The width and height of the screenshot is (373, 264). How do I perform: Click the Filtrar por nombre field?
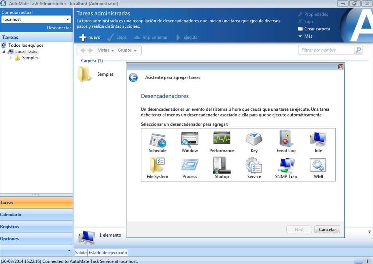click(x=326, y=50)
